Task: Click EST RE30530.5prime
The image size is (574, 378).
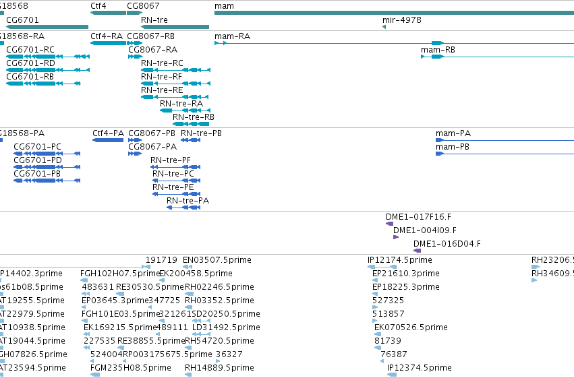Action: coord(150,287)
